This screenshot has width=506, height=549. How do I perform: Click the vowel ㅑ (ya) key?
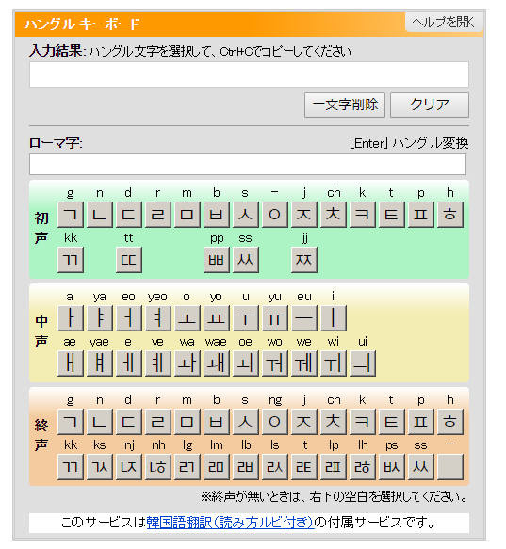100,318
